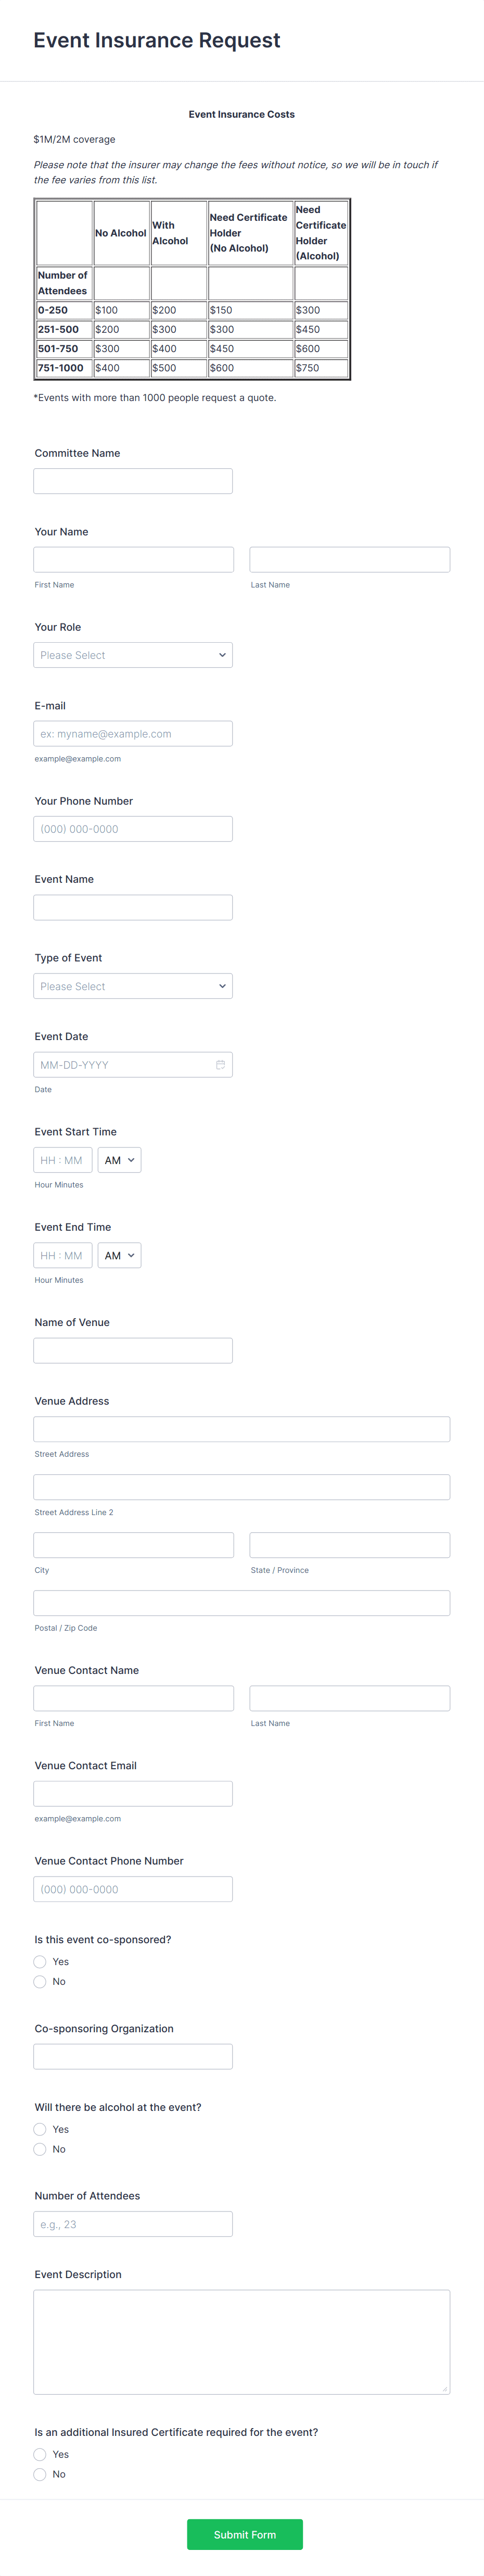Open the calendar picker on Event Date
The height and width of the screenshot is (2576, 484).
pyautogui.click(x=221, y=1064)
